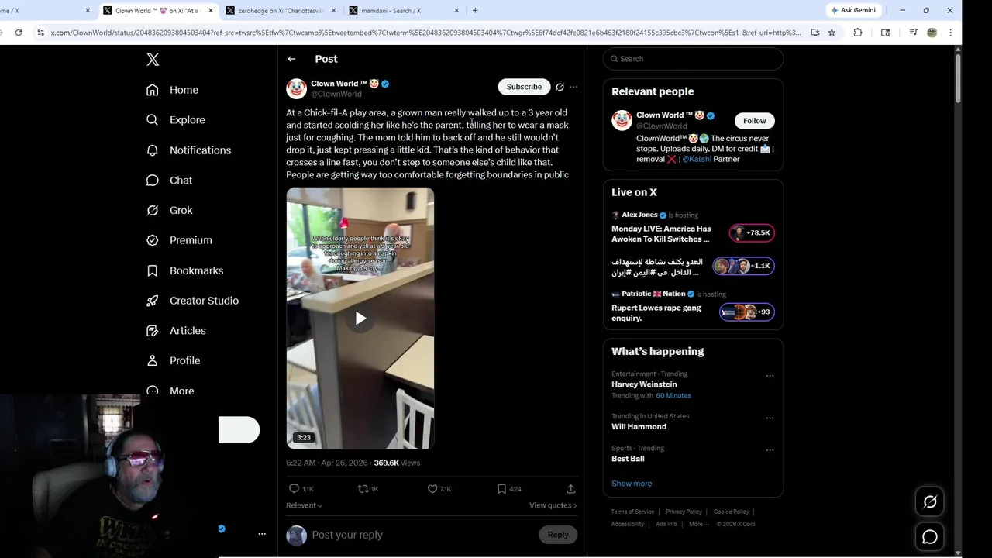Click Show more under What's happening
The height and width of the screenshot is (558, 992).
pyautogui.click(x=632, y=484)
